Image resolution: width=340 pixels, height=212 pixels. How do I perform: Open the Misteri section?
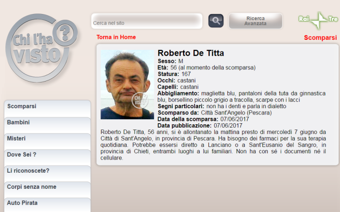click(x=47, y=141)
